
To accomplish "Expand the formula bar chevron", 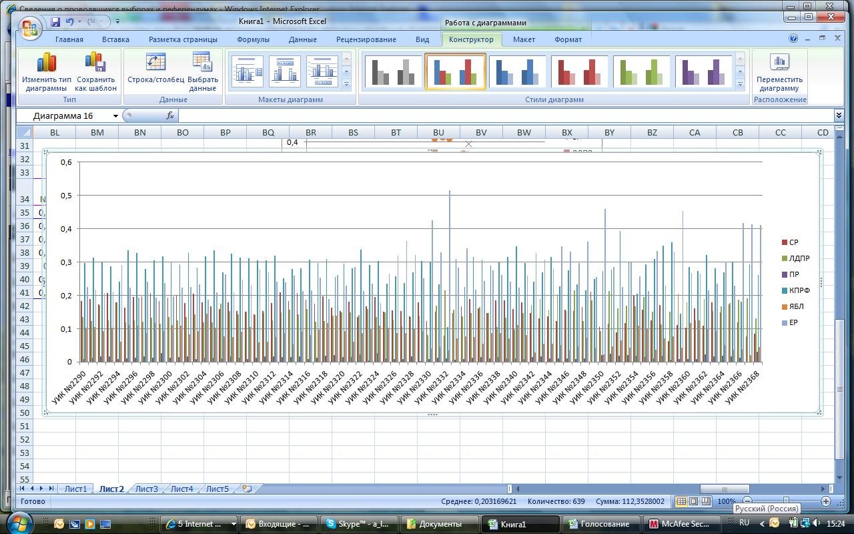I will pos(839,116).
